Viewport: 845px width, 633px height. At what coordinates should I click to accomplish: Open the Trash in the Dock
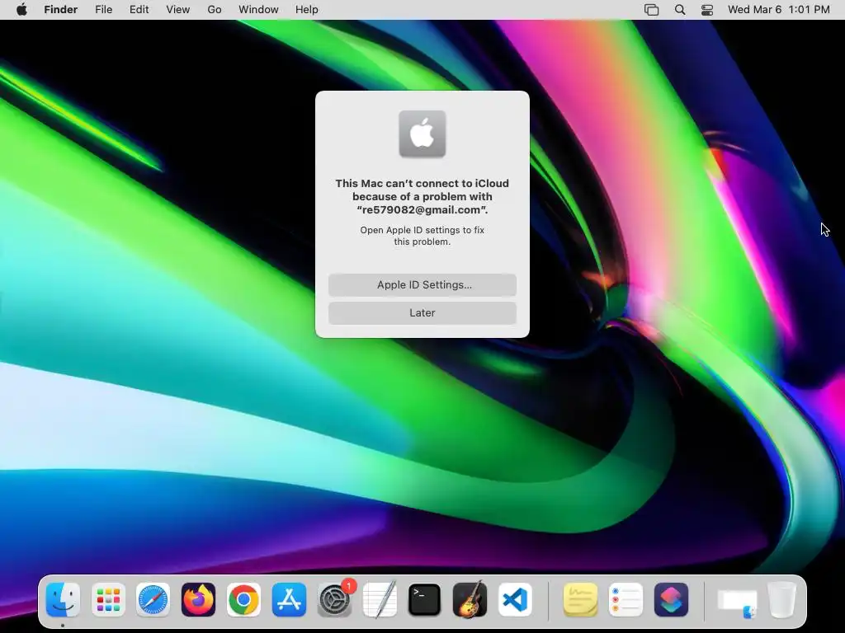click(x=782, y=599)
